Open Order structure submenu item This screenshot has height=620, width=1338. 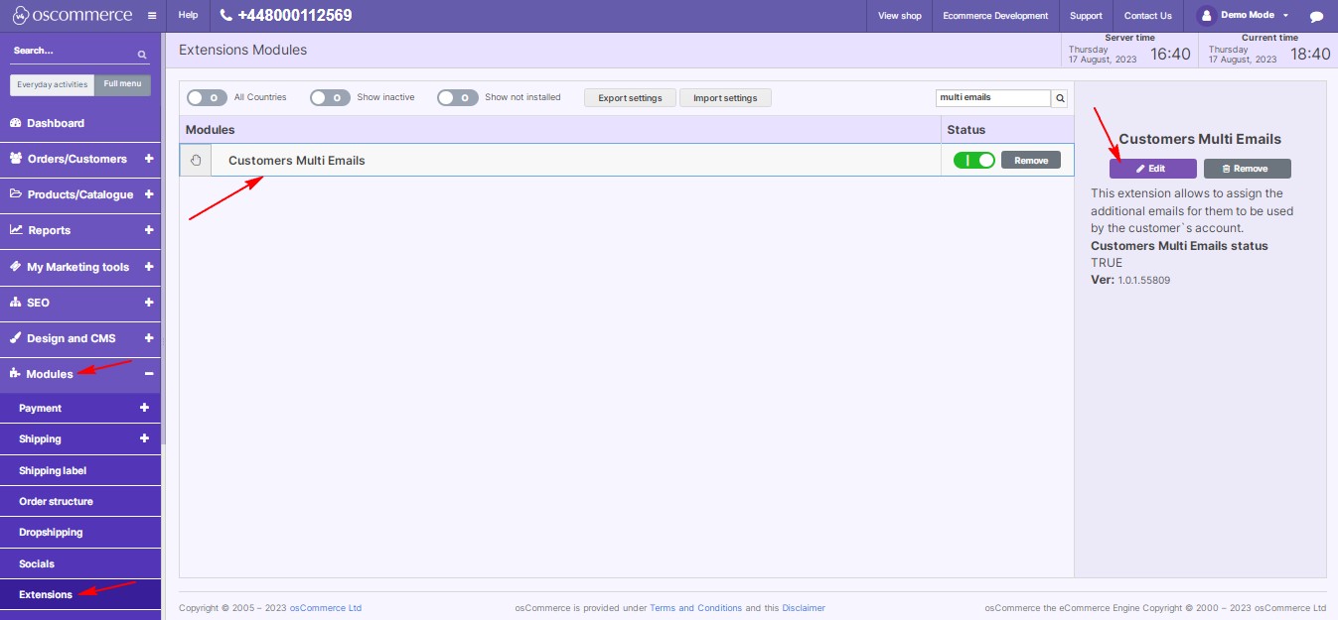click(x=80, y=501)
